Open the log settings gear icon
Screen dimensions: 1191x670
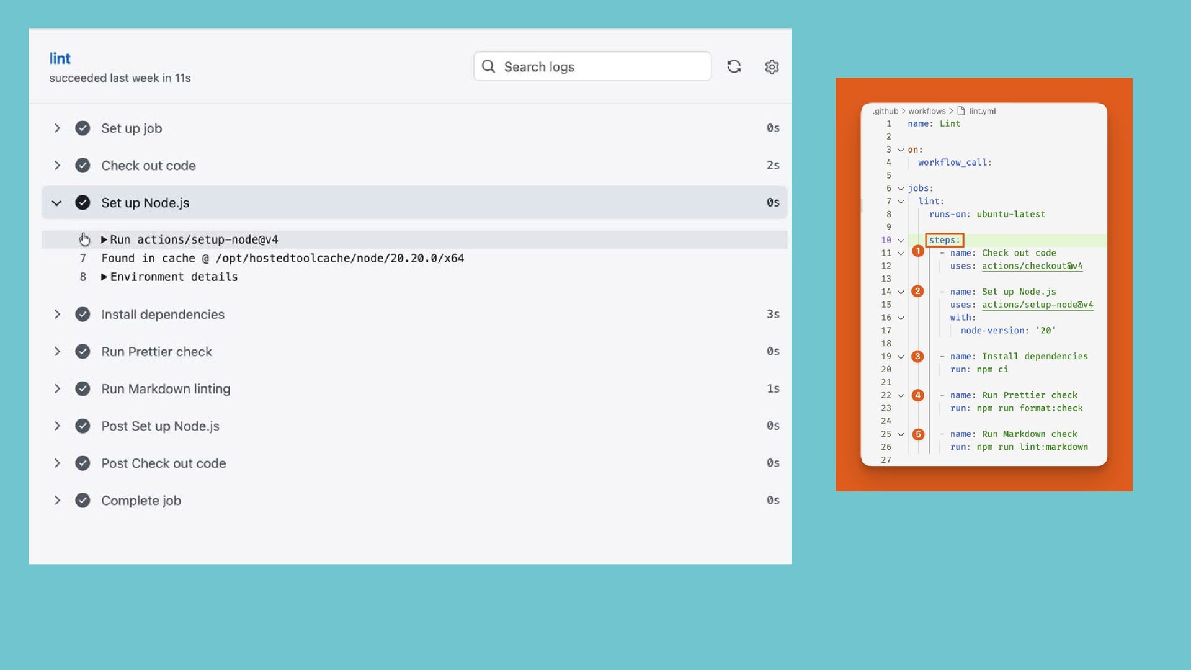click(772, 66)
